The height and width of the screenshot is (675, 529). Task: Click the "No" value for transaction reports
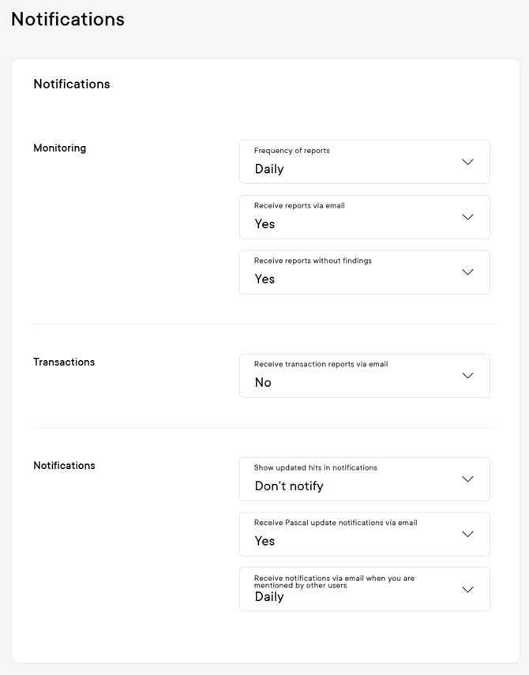[x=263, y=383]
